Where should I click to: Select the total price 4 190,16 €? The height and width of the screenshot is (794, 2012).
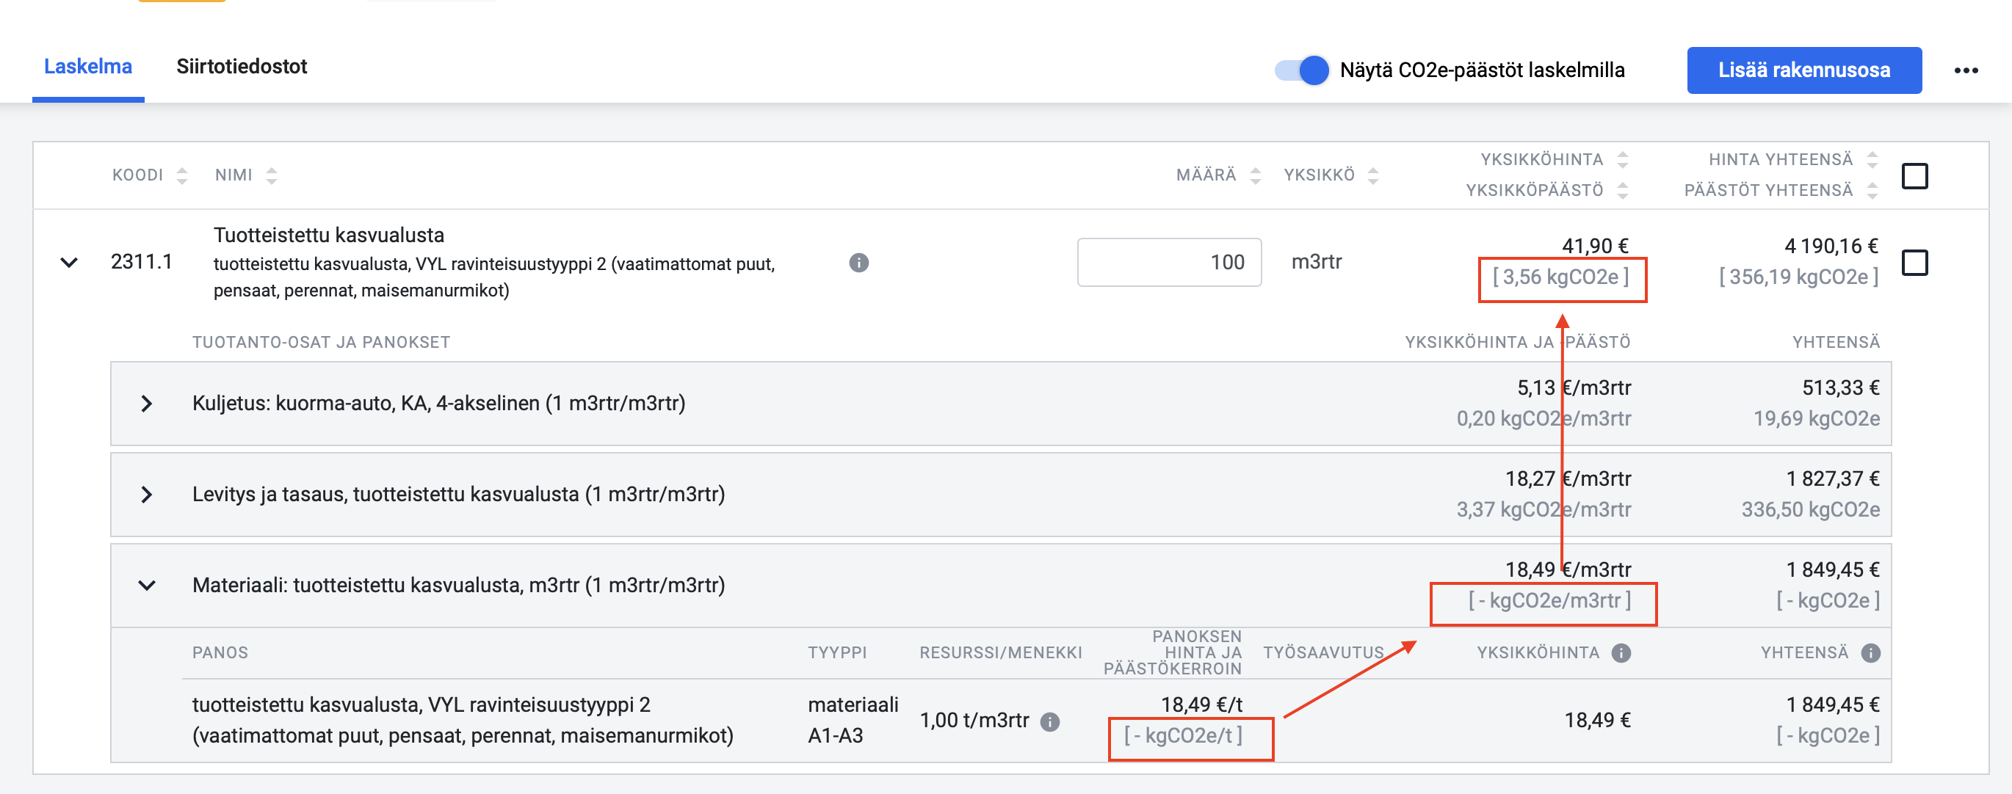(1831, 246)
